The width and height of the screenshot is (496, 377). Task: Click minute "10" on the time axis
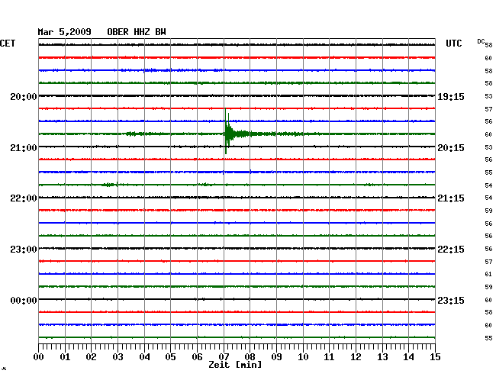303,356
